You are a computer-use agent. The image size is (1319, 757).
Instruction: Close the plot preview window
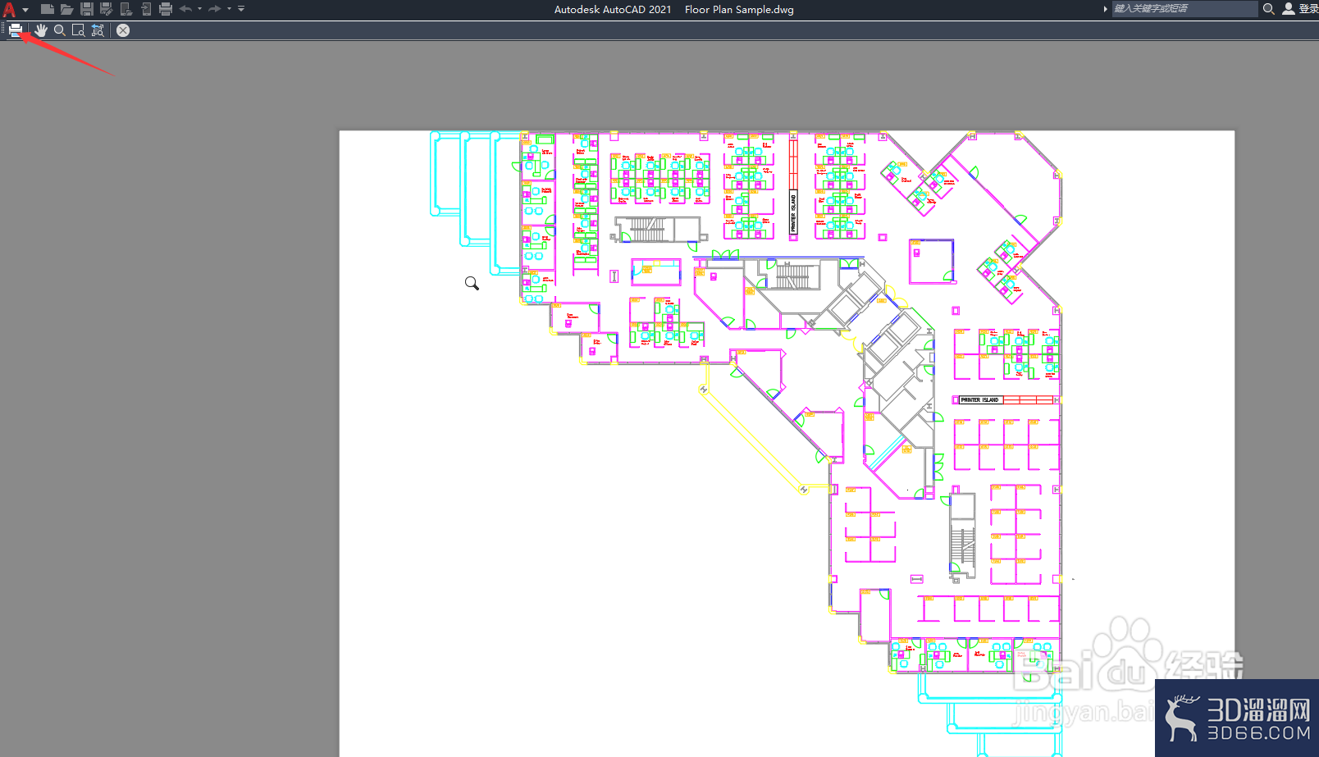coord(123,30)
